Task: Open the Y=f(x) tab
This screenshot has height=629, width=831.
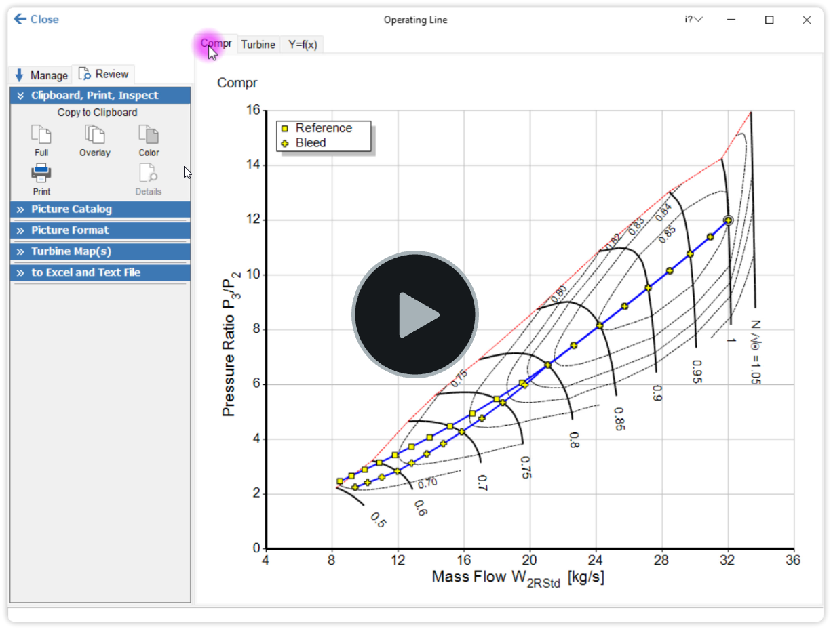Action: [302, 45]
